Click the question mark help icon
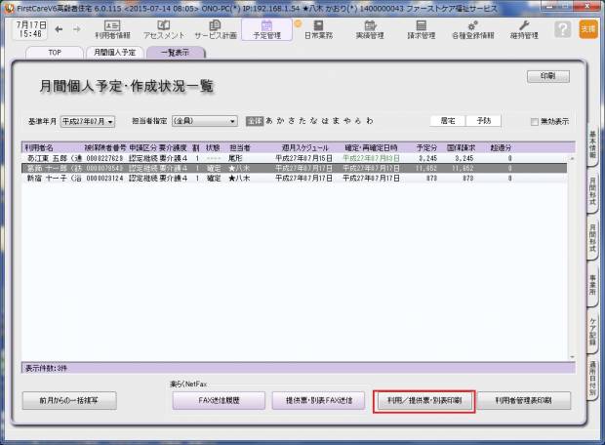Viewport: 605px width, 445px height. tap(563, 29)
